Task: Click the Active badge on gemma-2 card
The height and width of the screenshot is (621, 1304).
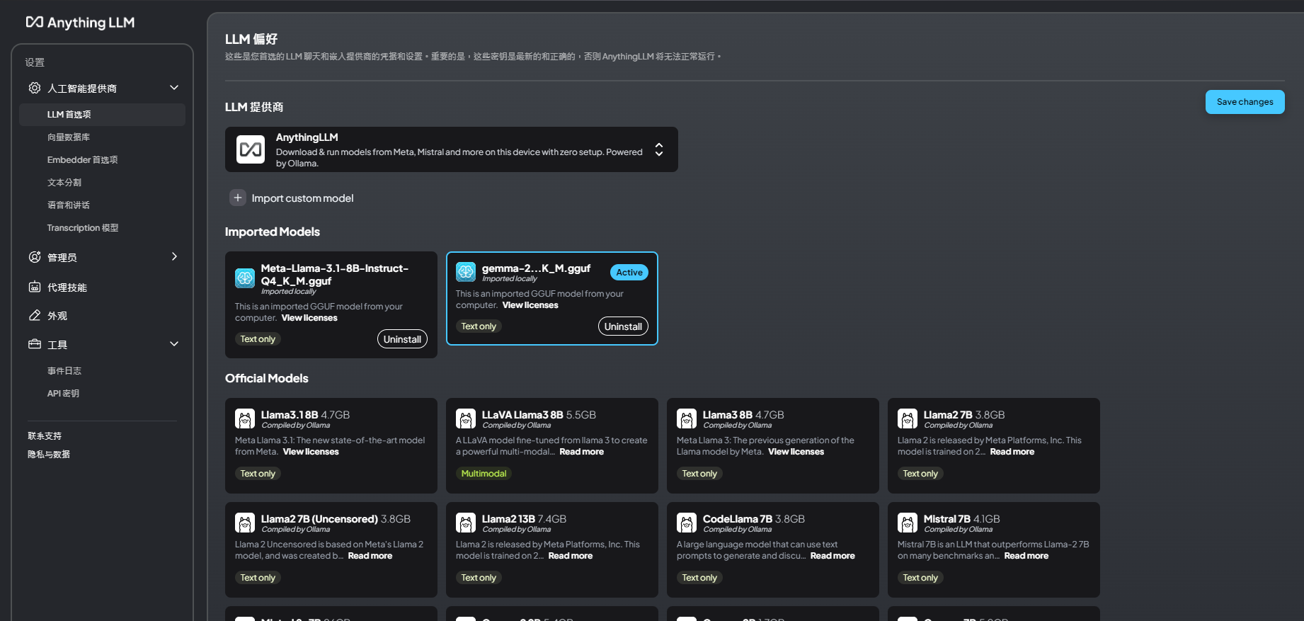Action: (629, 273)
